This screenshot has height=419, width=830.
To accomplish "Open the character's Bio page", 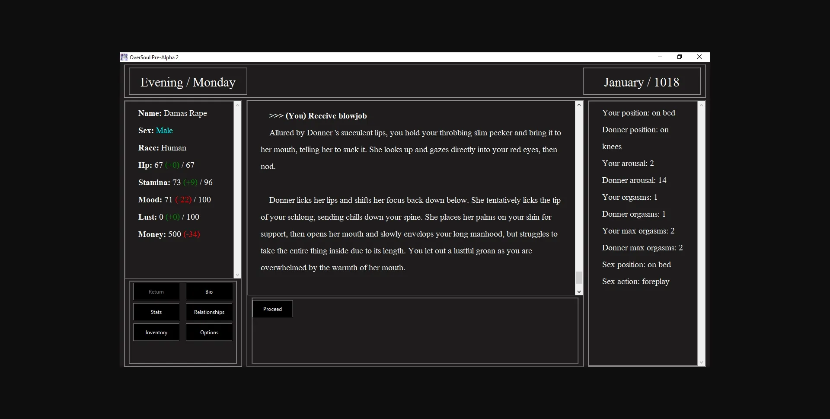I will coord(209,291).
